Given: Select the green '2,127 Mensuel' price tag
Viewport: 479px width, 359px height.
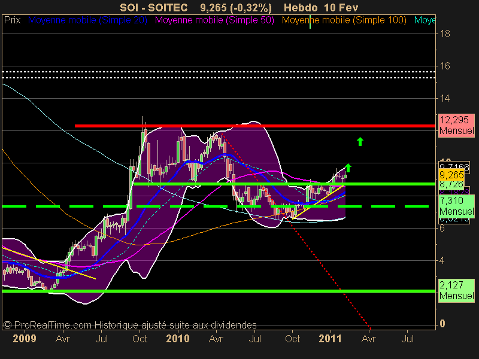Looking at the screenshot, I should [x=457, y=290].
